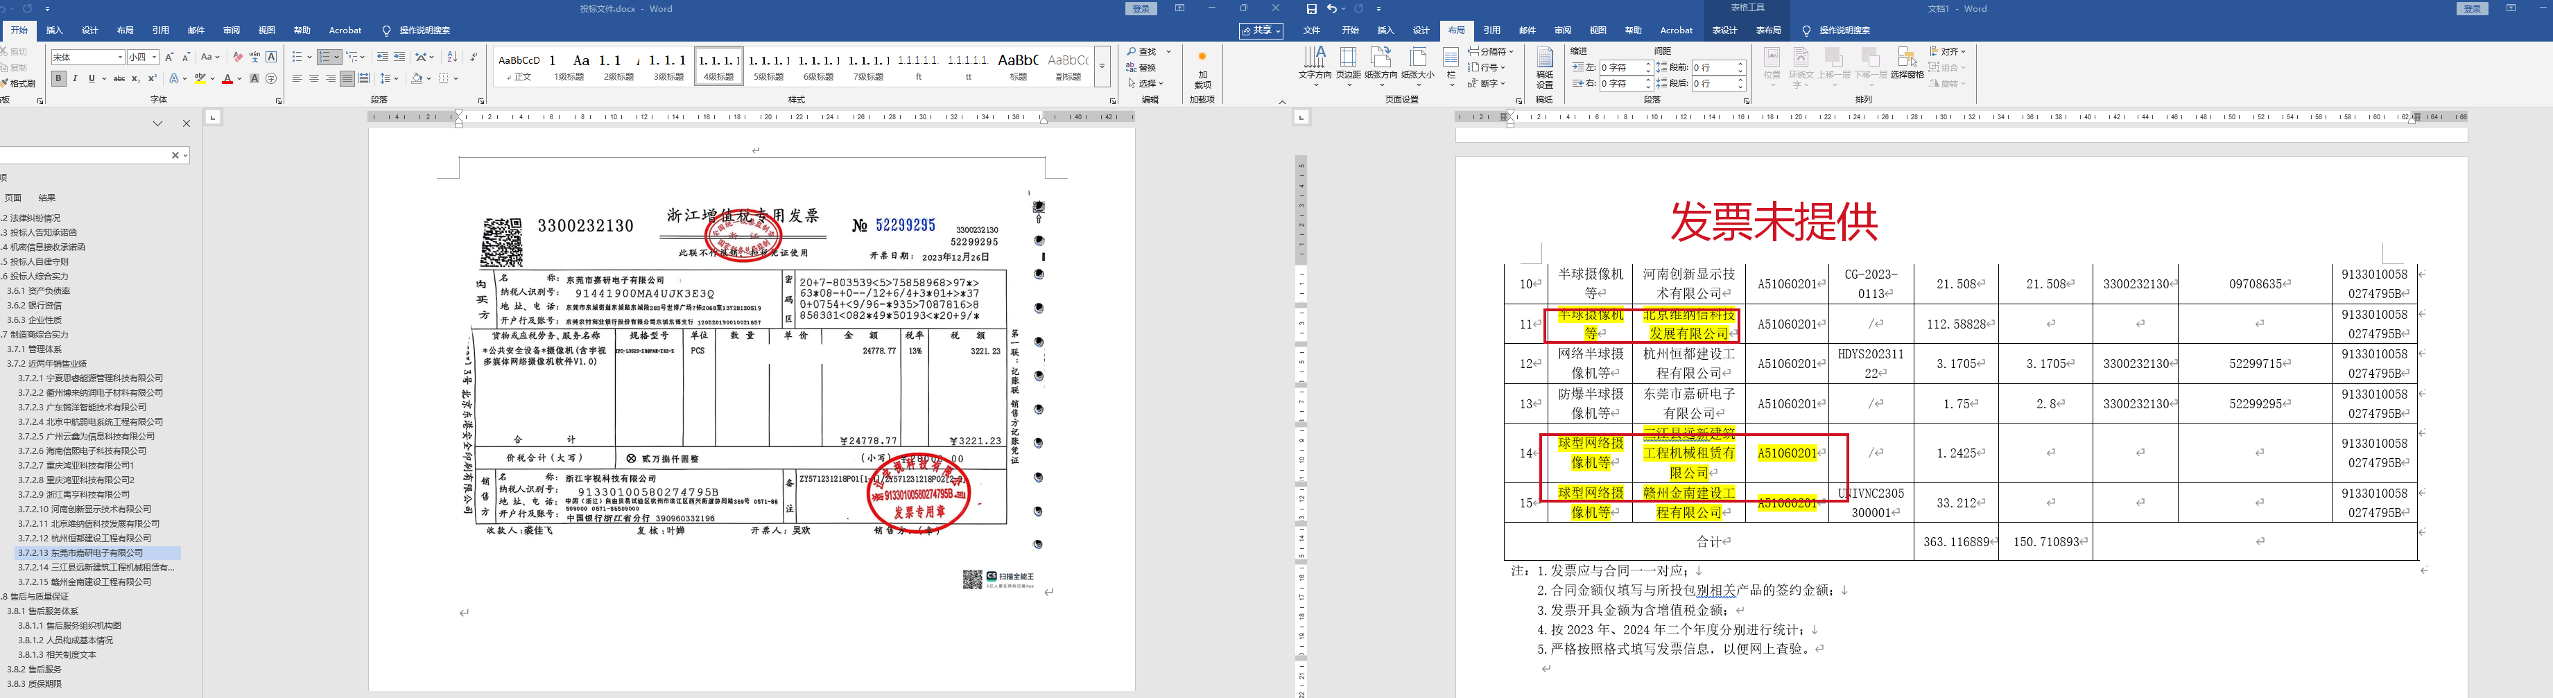Screen dimensions: 2553x698
Task: Click the character border icon
Action: pos(272,56)
